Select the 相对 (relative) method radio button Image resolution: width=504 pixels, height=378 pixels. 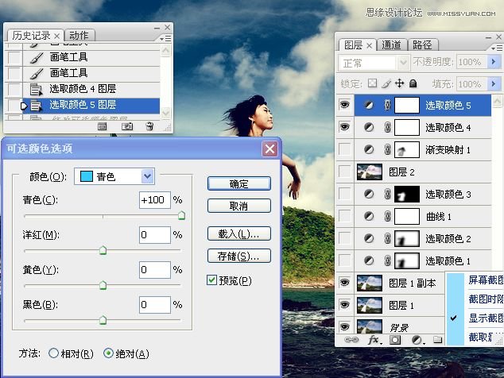coord(53,353)
